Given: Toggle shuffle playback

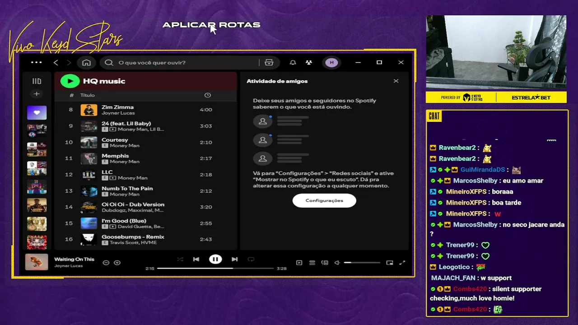Looking at the screenshot, I should (180, 259).
